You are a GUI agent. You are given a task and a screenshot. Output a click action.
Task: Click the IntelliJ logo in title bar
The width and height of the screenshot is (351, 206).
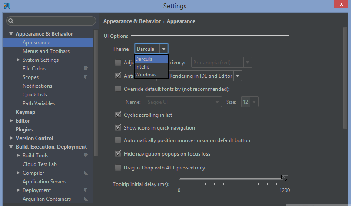tap(7, 6)
